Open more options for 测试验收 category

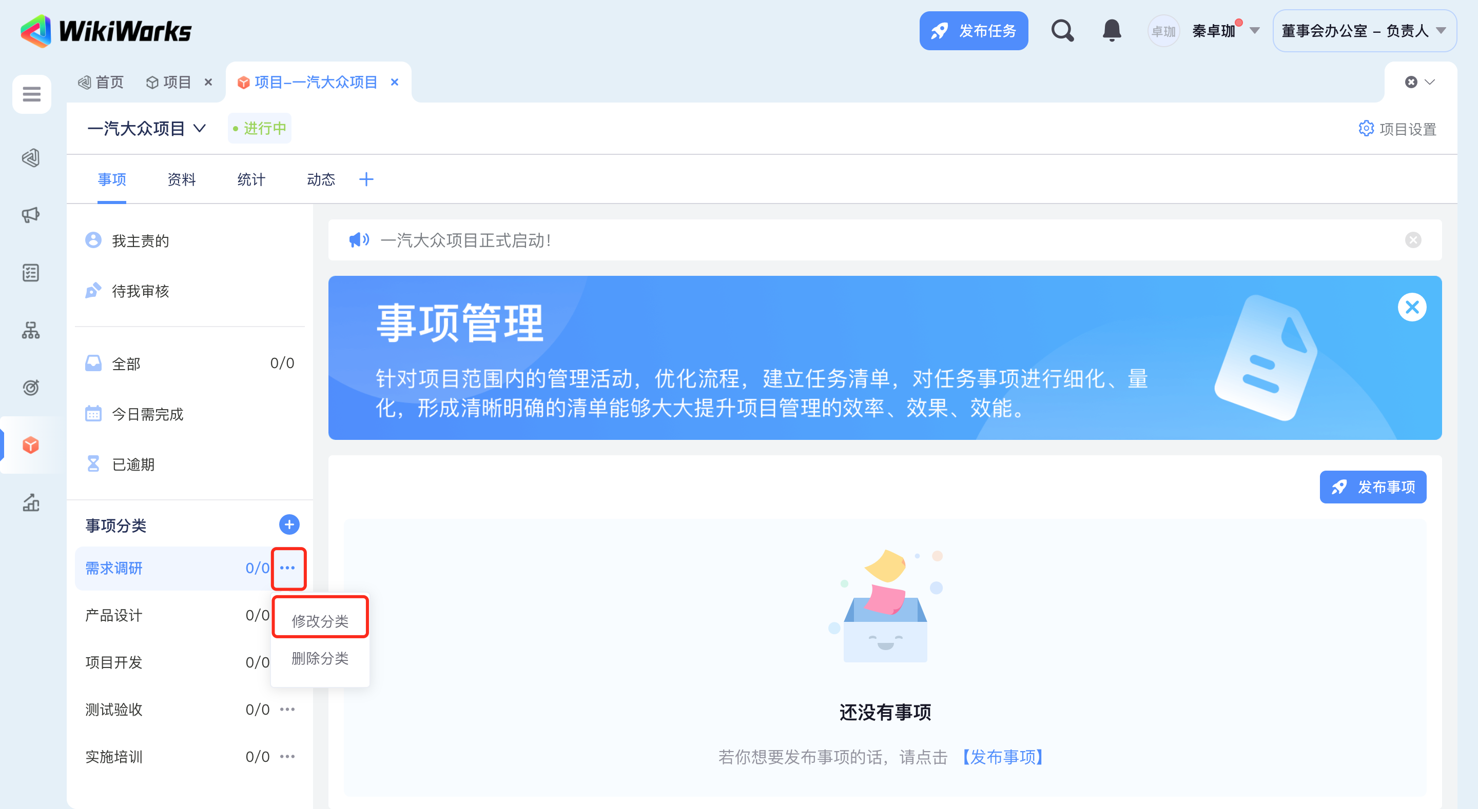pos(287,710)
